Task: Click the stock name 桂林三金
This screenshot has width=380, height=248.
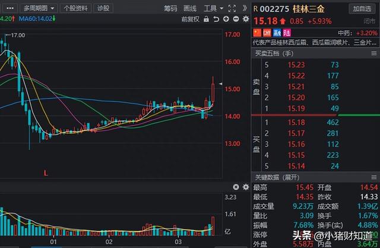Action: click(309, 9)
